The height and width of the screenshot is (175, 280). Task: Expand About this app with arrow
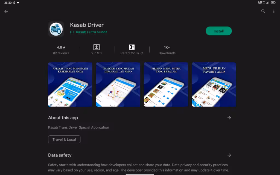tap(229, 118)
